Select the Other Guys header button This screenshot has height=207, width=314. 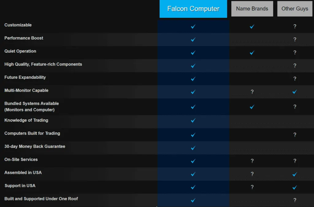pos(295,9)
